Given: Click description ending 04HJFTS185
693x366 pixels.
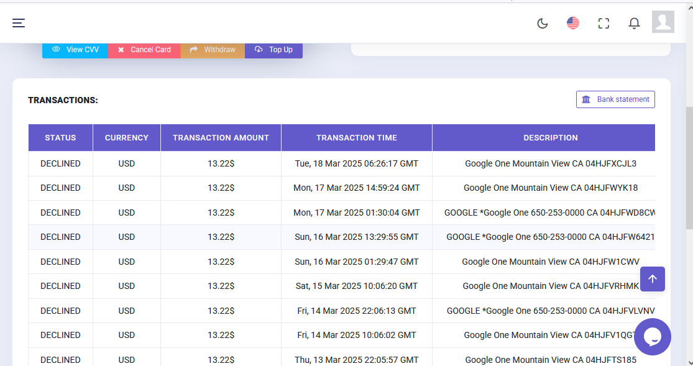Looking at the screenshot, I should click(x=551, y=360).
